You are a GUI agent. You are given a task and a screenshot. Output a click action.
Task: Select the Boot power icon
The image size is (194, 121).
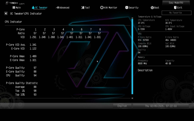(x=152, y=8)
